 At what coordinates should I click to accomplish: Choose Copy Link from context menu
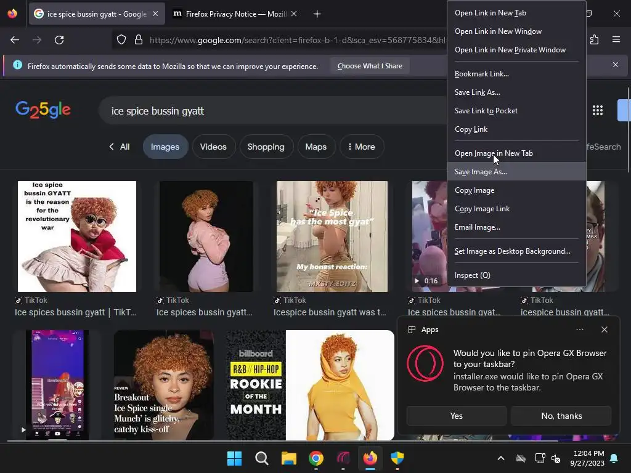(x=516, y=129)
